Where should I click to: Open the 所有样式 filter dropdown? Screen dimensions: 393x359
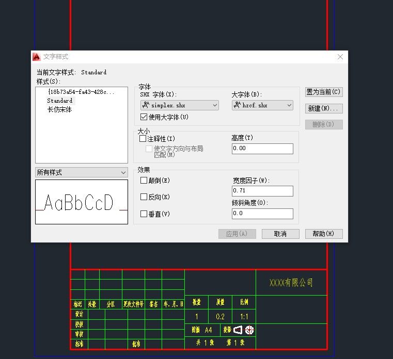click(81, 172)
